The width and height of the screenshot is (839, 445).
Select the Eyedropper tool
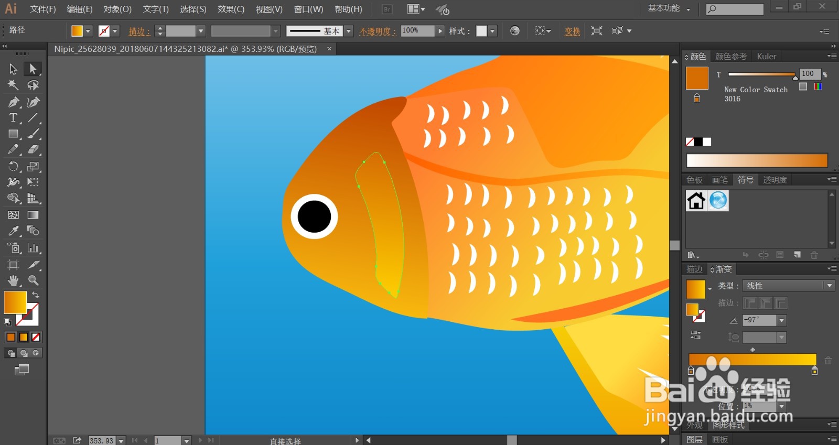[x=13, y=231]
